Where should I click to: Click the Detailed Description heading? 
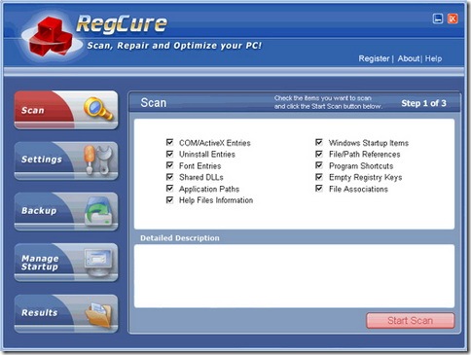[x=180, y=238]
